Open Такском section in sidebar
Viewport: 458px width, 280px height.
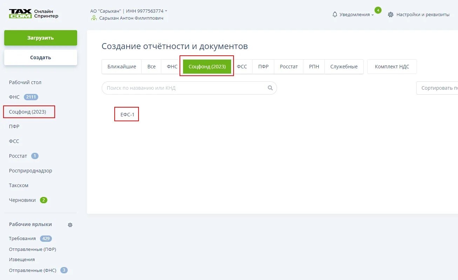coord(19,185)
